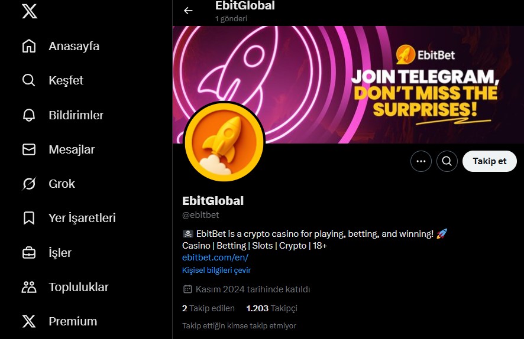524x339 pixels.
Task: Open the Mesajlar envelope icon
Action: click(29, 149)
